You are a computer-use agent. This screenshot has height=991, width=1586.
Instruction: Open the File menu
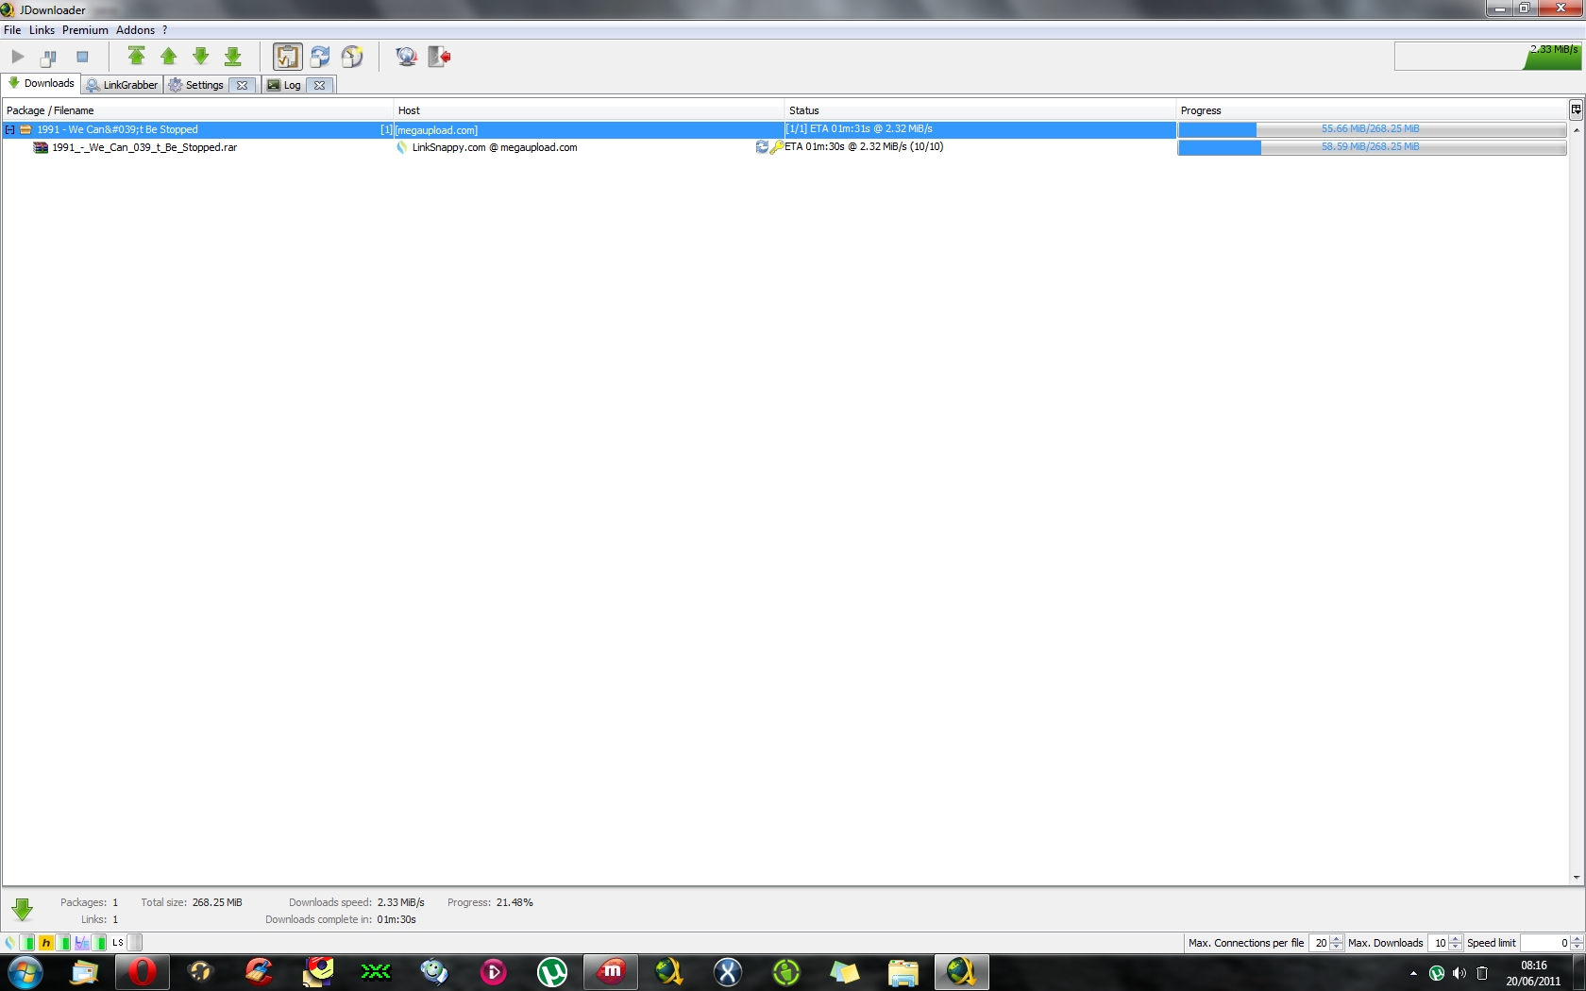tap(12, 30)
